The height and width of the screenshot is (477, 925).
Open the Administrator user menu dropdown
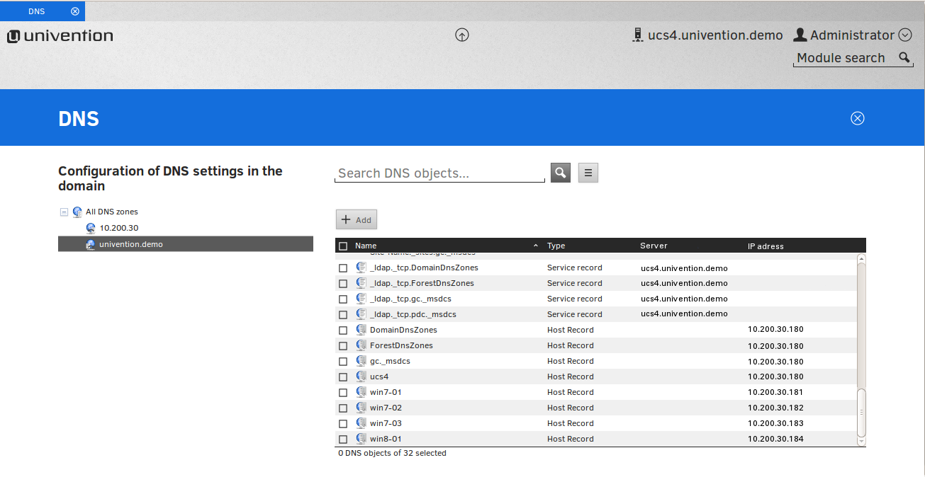(904, 35)
